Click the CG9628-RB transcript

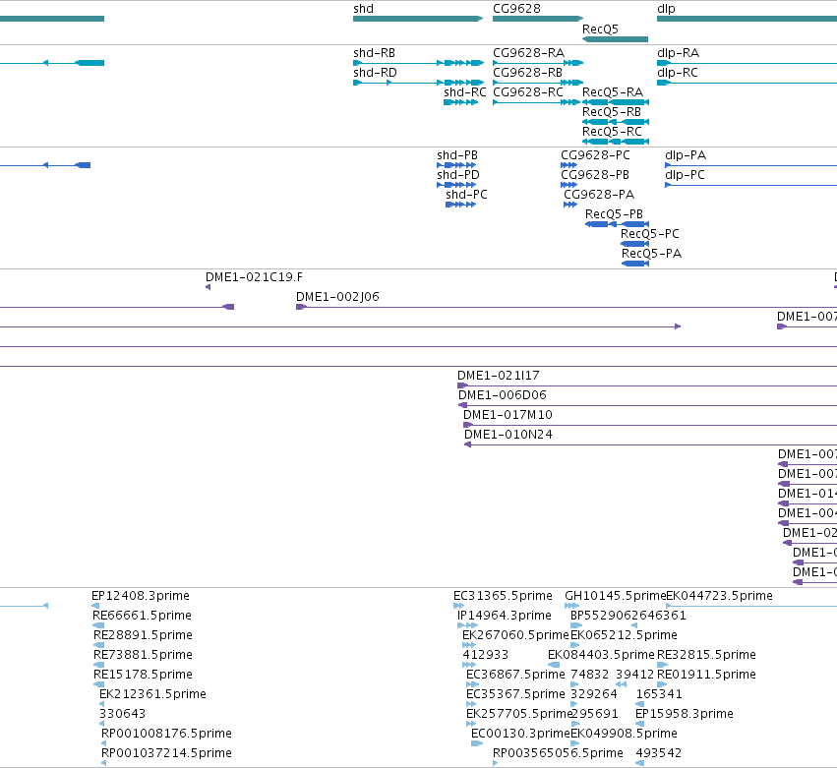[538, 83]
